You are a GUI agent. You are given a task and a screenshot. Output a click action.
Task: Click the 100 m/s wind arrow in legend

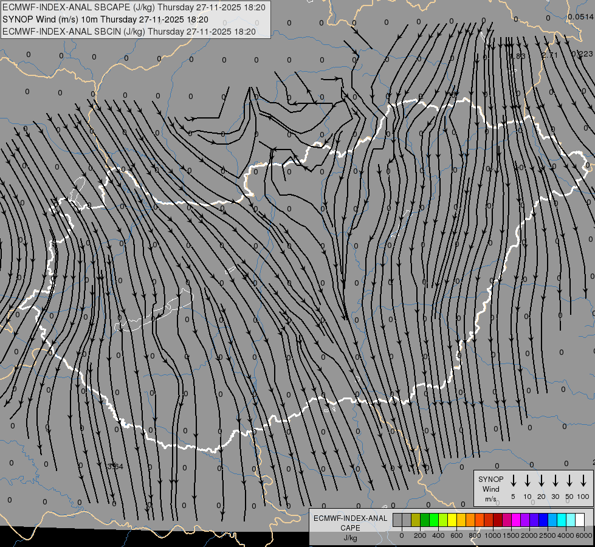[x=583, y=481]
